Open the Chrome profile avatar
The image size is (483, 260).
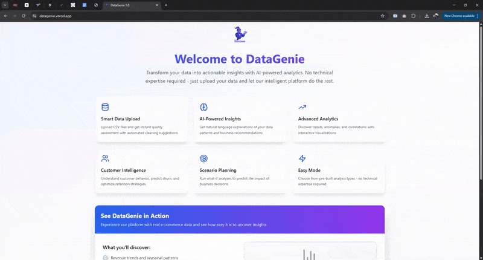436,16
